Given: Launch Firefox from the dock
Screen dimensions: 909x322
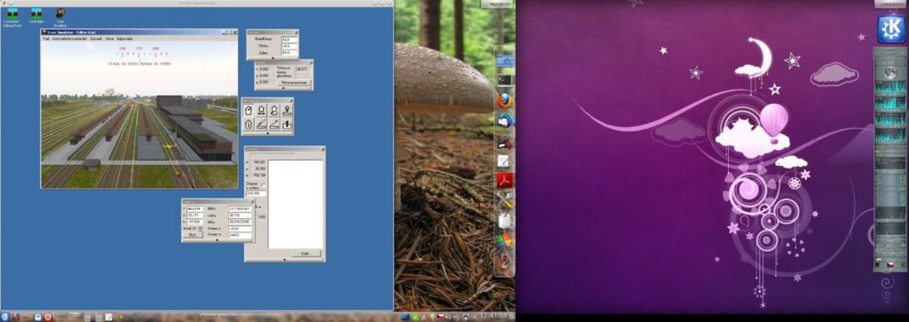Looking at the screenshot, I should point(504,101).
